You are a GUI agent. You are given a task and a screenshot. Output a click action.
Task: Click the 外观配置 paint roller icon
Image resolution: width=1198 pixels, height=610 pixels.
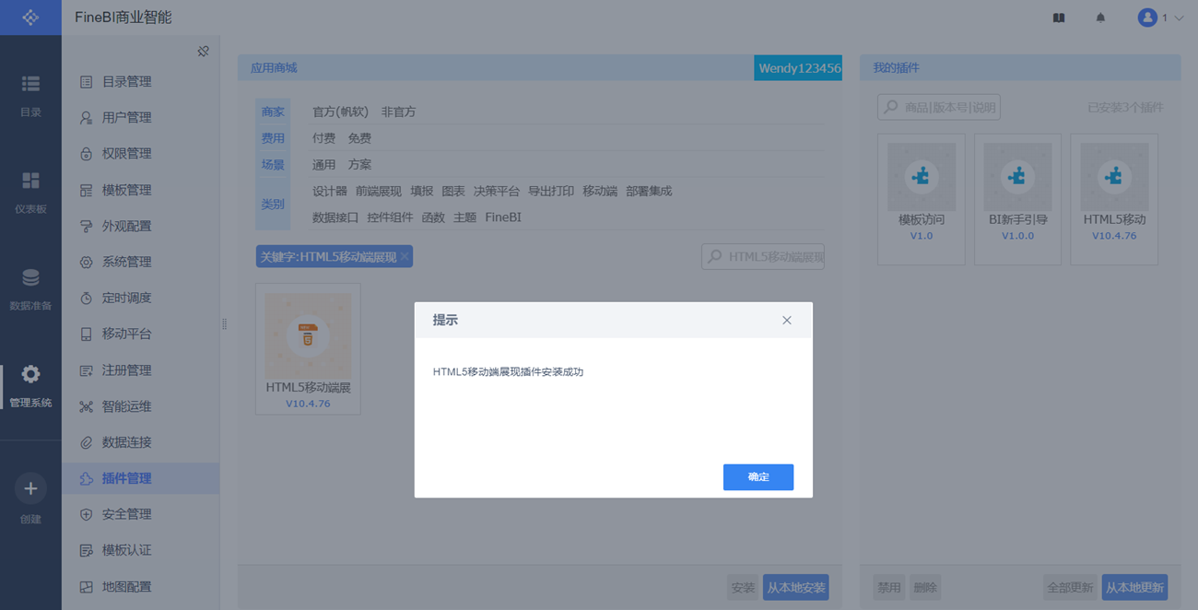tap(86, 226)
